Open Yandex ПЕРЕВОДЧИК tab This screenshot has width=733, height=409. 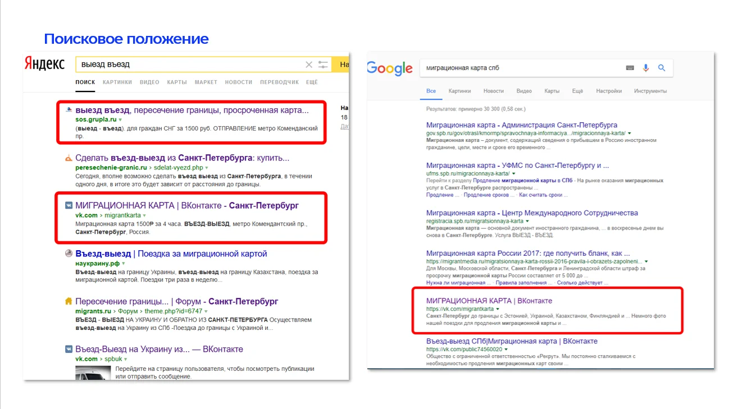279,82
